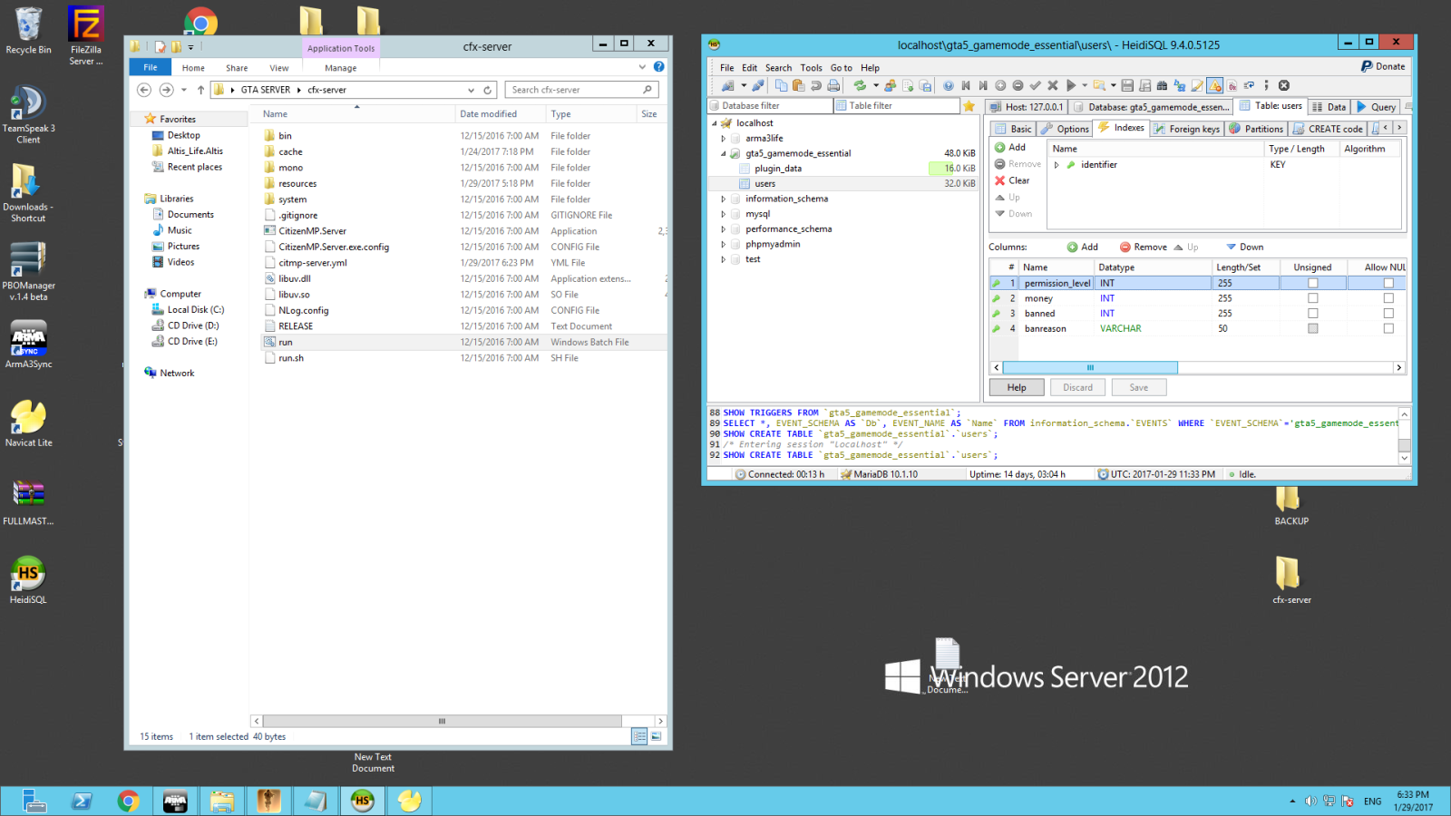Click HeidiSQL First row navigation icon

click(966, 85)
